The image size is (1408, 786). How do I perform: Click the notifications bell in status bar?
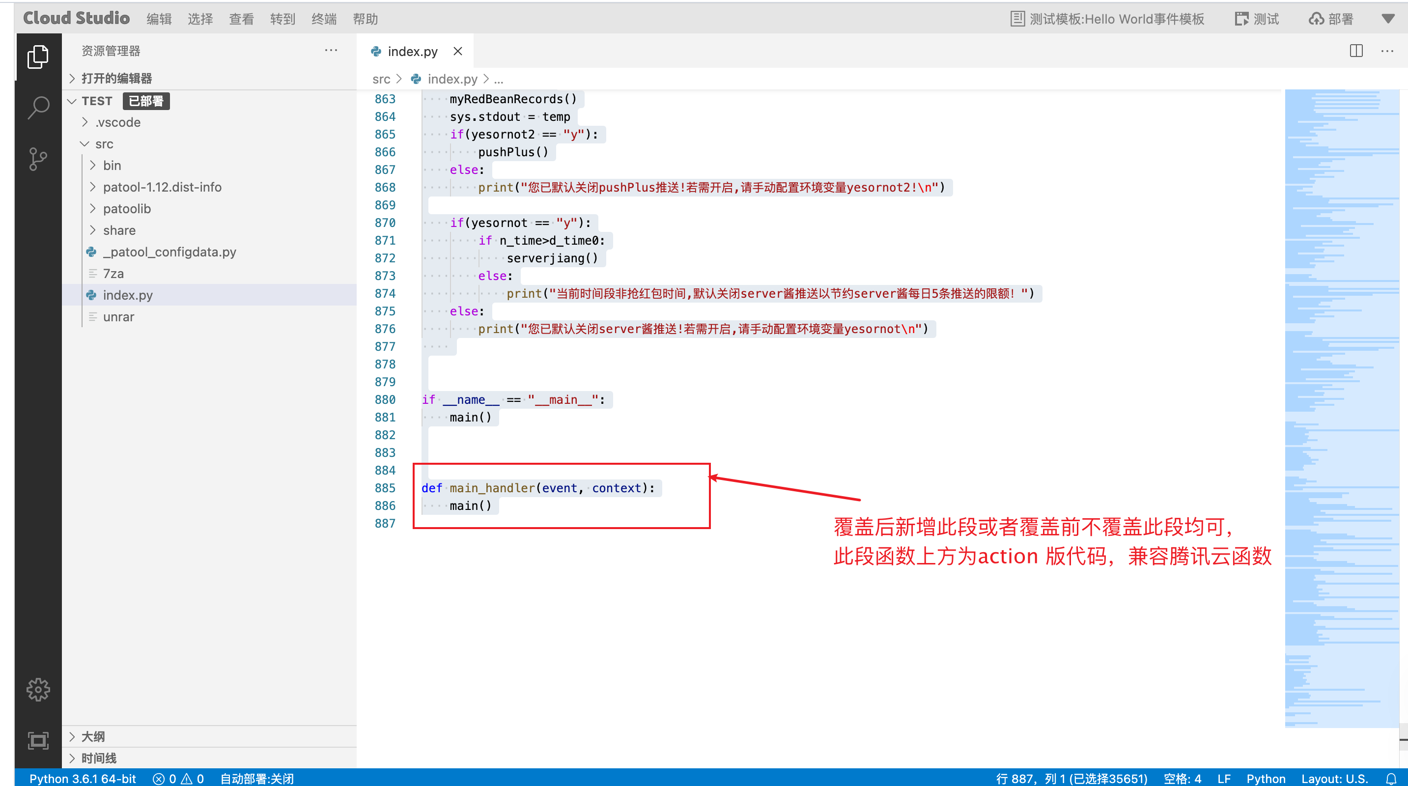point(1391,778)
